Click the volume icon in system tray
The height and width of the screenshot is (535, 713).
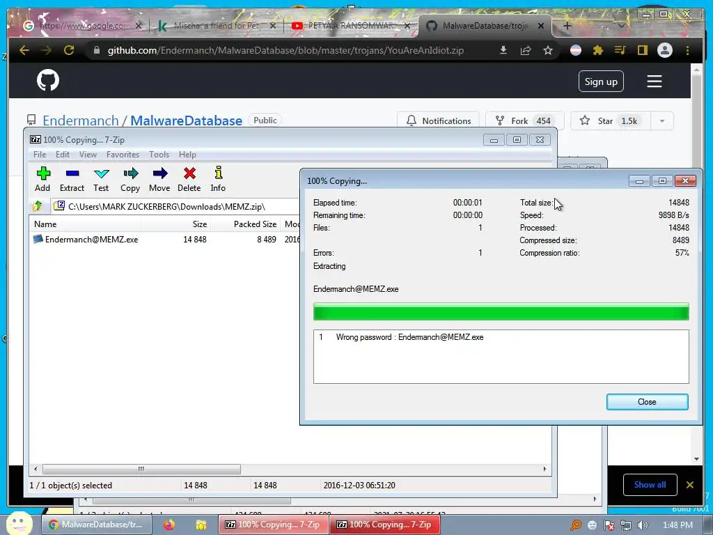click(x=642, y=525)
